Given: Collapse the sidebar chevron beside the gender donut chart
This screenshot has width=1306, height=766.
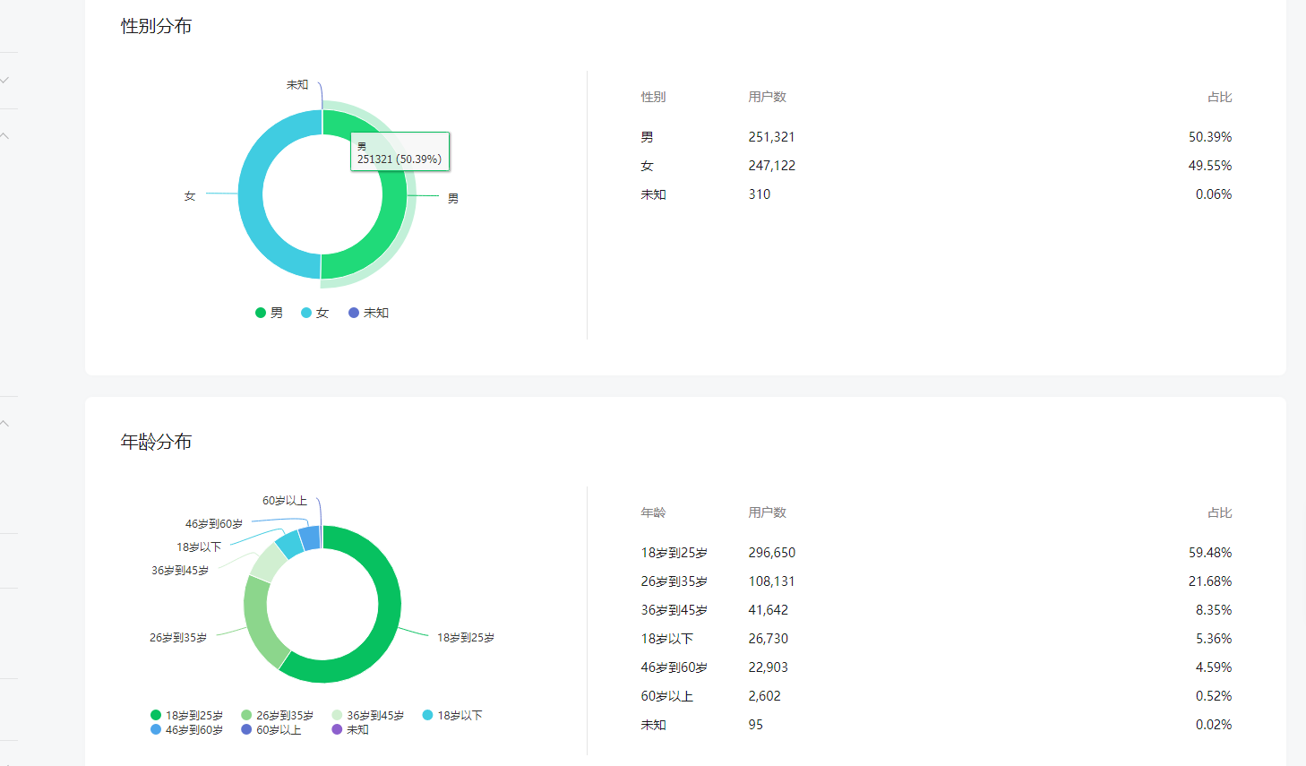Looking at the screenshot, I should pyautogui.click(x=4, y=136).
